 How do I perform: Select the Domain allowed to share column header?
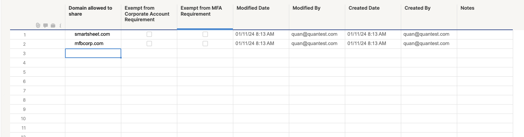pyautogui.click(x=93, y=17)
